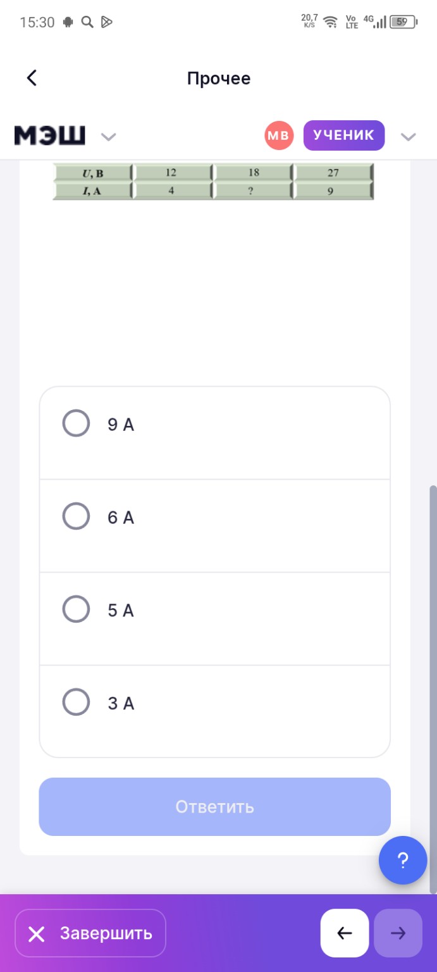The width and height of the screenshot is (437, 972).
Task: Tap the battery indicator in status bar
Action: coord(402,22)
